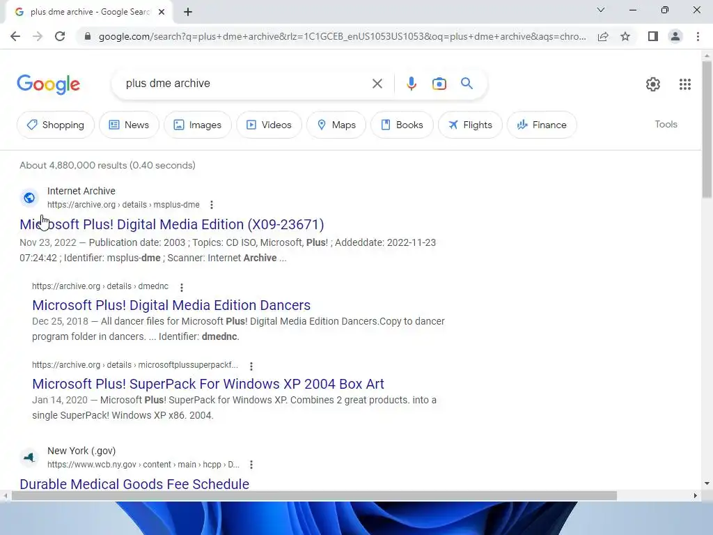Click the scroll-down arrow on vertical scrollbar
713x535 pixels.
coord(707,483)
